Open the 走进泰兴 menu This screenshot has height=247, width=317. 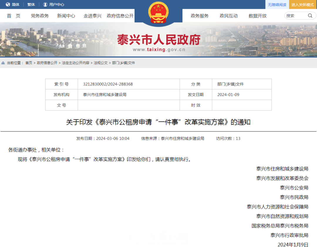click(92, 16)
